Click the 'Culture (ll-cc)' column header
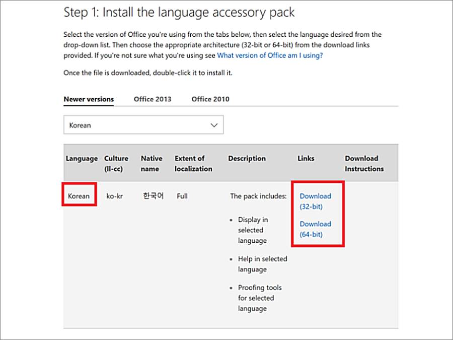 (x=116, y=164)
